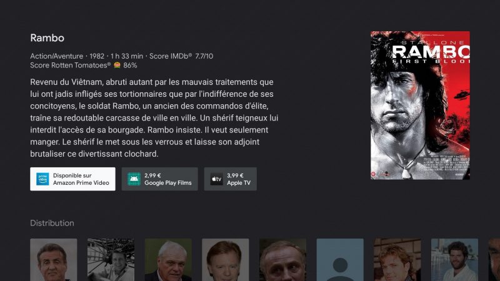Open the third cast member with white hair
500x281 pixels.
pos(168,260)
